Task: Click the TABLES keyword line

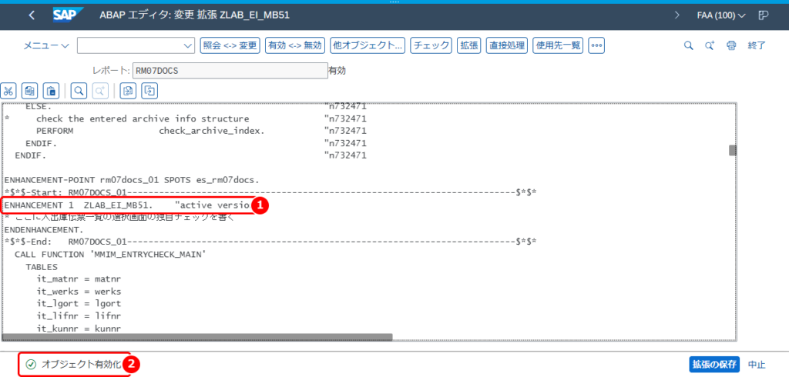Action: click(x=42, y=266)
